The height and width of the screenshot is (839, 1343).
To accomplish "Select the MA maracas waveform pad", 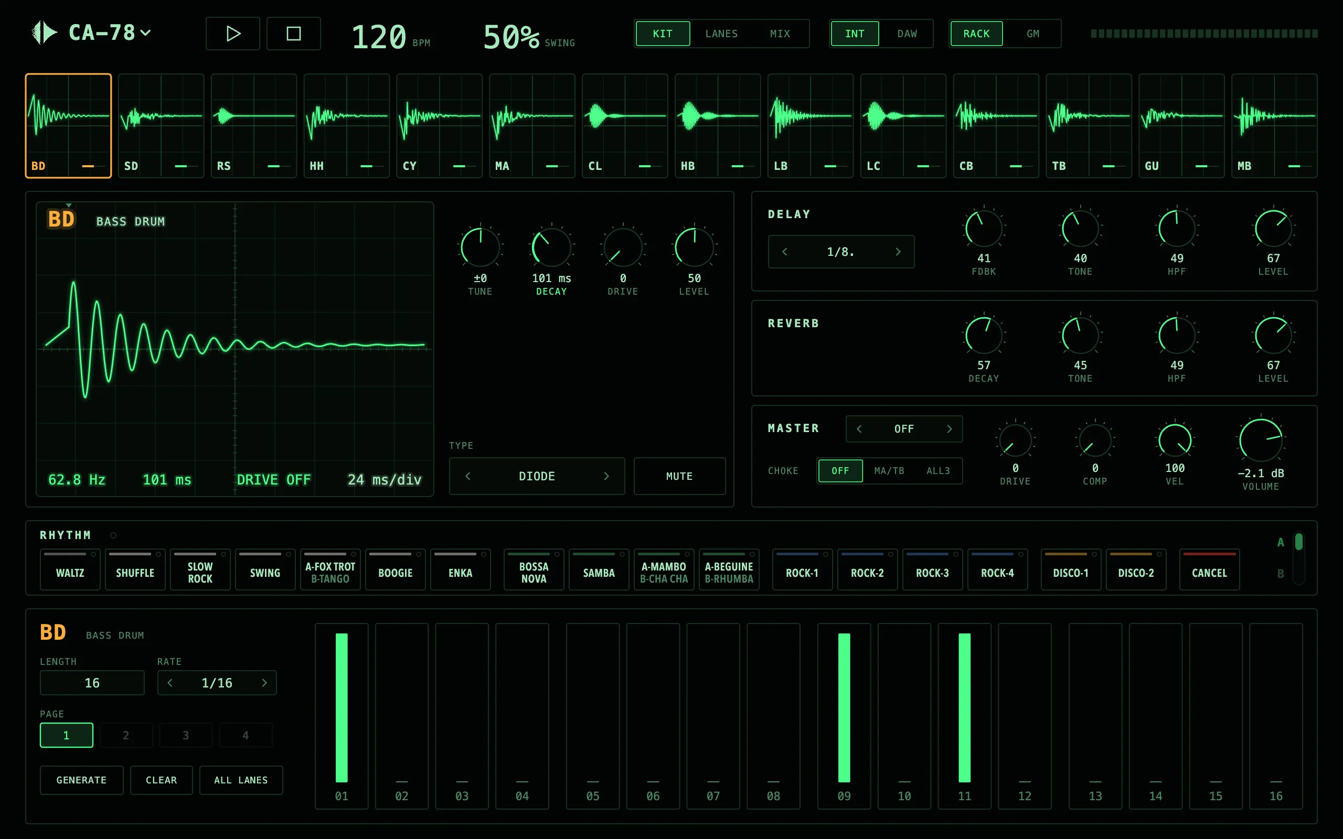I will click(531, 126).
